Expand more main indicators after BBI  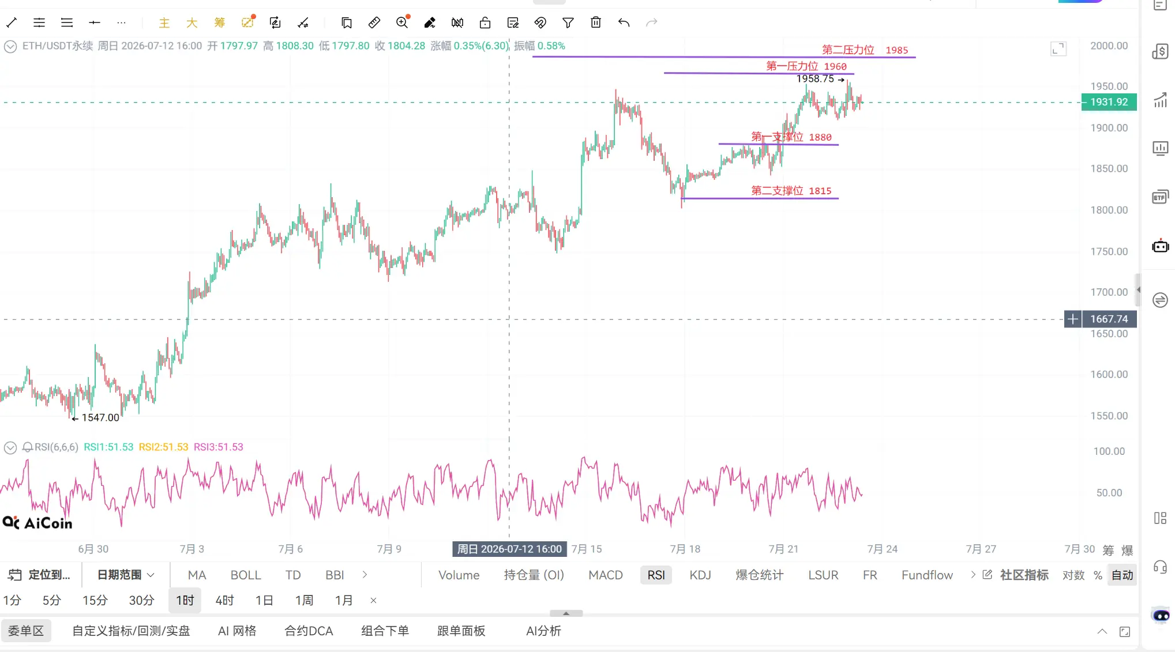click(x=365, y=575)
